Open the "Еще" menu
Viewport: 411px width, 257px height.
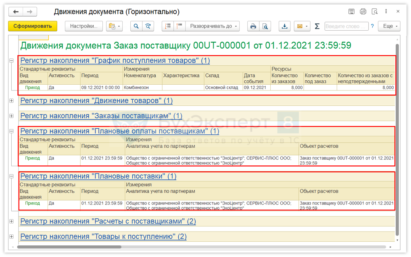pos(390,26)
